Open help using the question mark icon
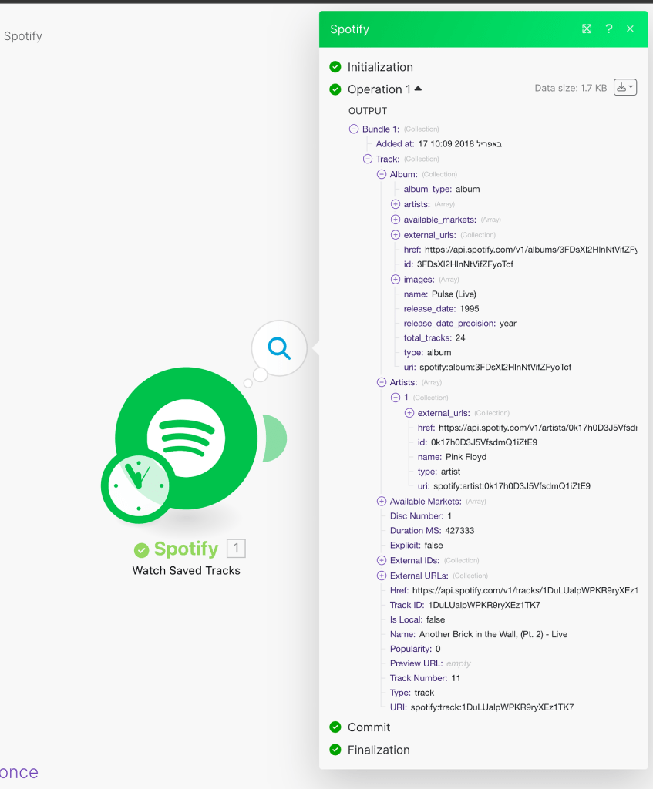This screenshot has height=789, width=653. tap(608, 29)
